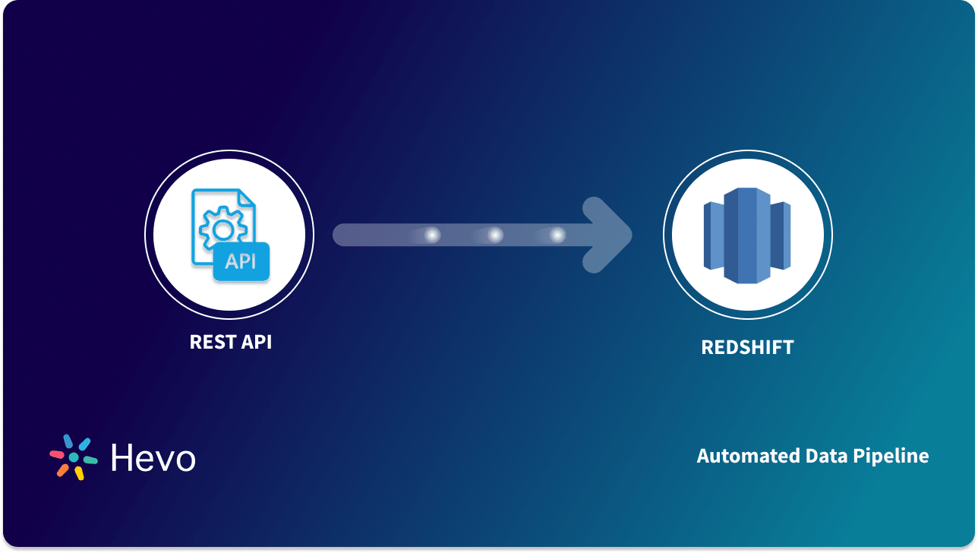Click the Amazon Redshift logo icon
Screen dimensions: 978x553
(x=747, y=235)
